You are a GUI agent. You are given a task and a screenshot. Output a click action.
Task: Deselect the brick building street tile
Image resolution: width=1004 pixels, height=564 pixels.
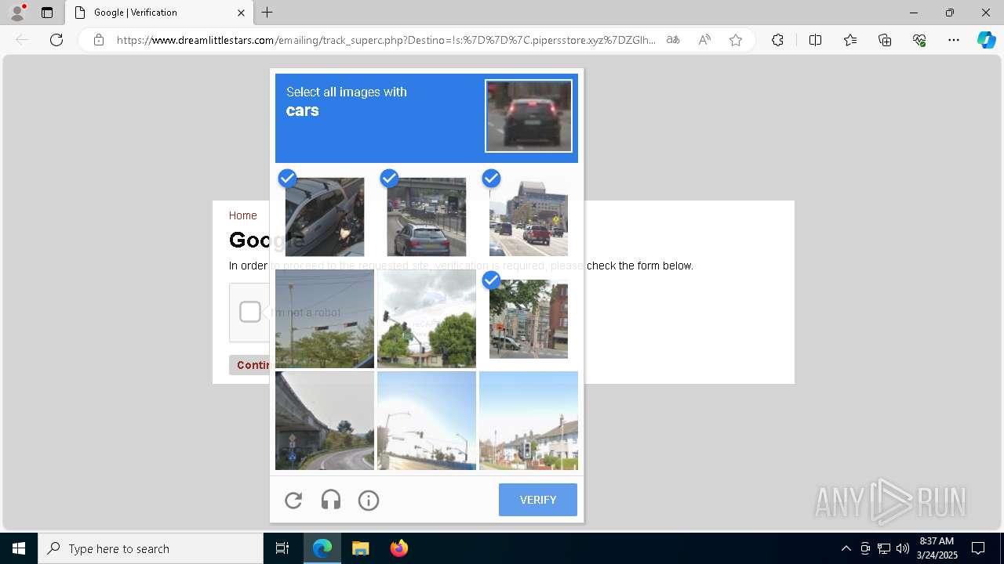(529, 319)
